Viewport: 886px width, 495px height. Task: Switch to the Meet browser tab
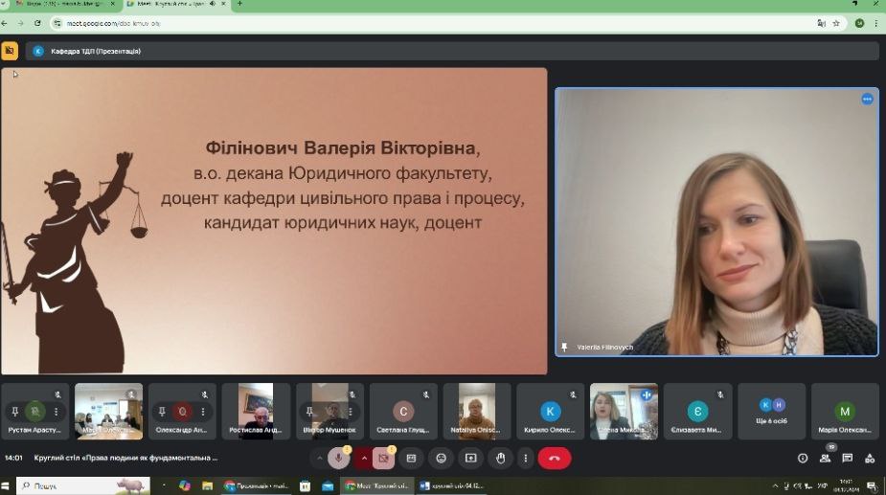(x=172, y=5)
